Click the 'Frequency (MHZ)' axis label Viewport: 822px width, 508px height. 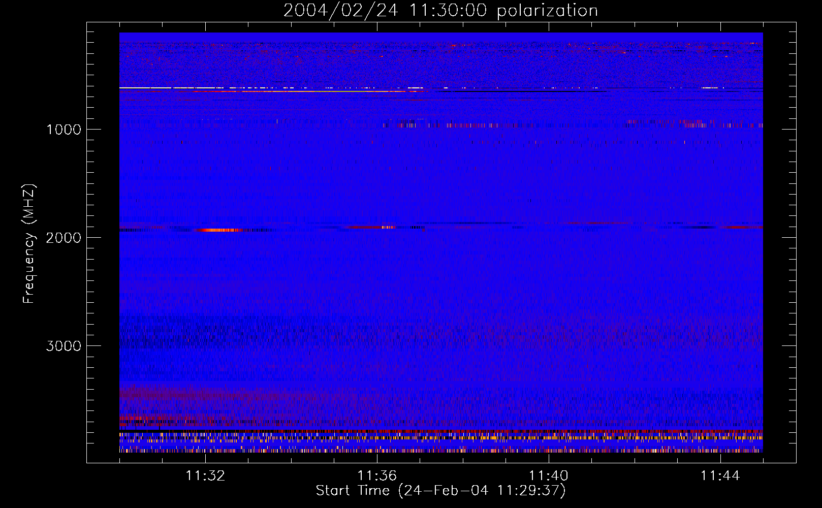[x=29, y=244]
